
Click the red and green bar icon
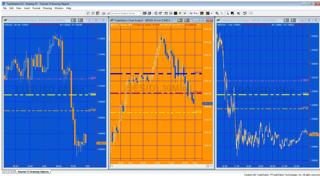click(x=202, y=13)
